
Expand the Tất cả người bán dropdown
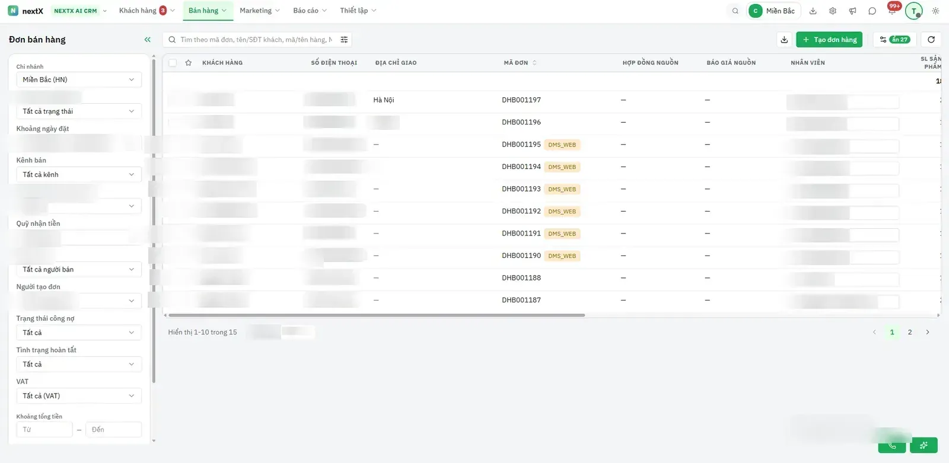click(x=78, y=269)
